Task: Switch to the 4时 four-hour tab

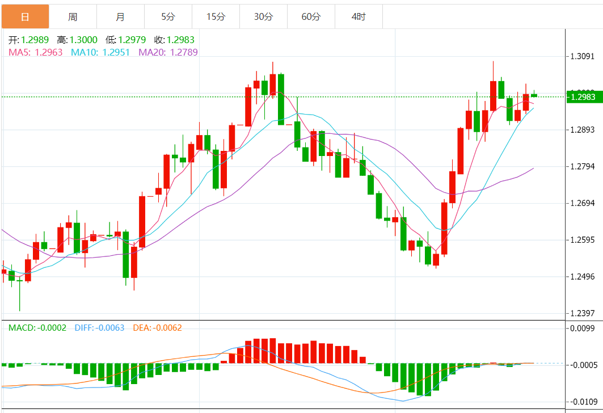Action: click(359, 16)
